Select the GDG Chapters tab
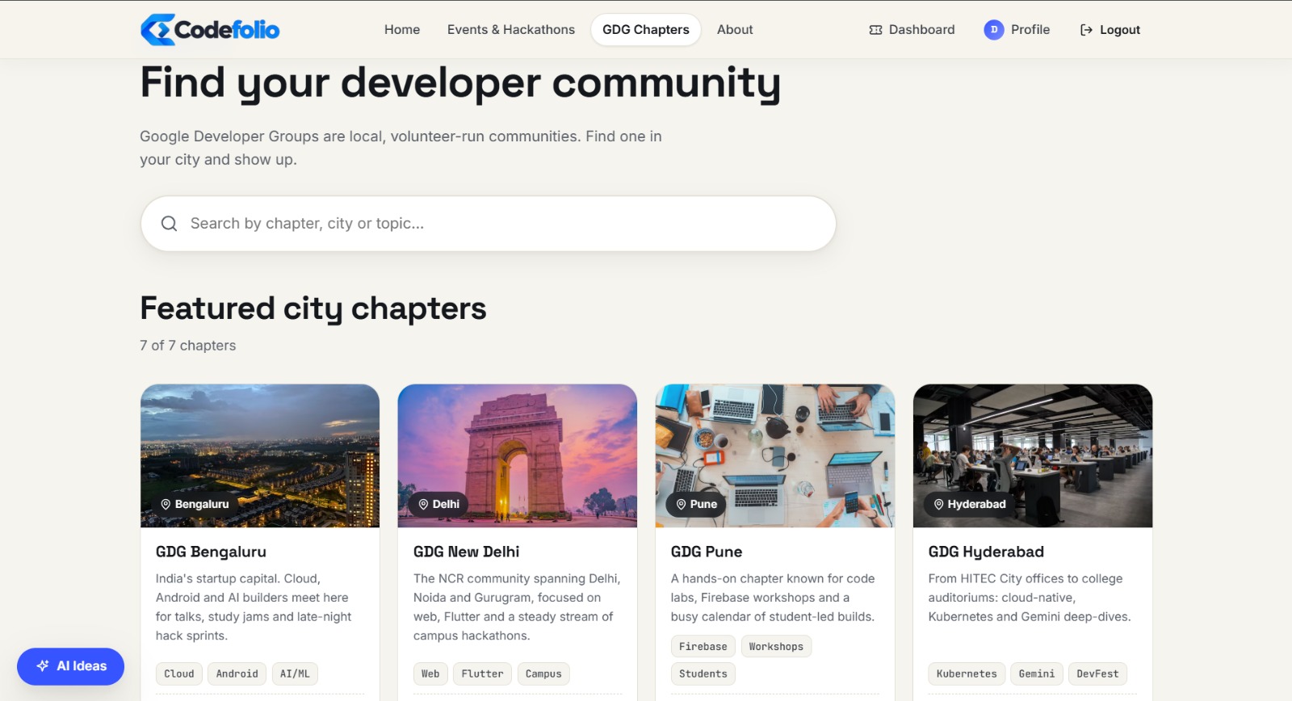The width and height of the screenshot is (1292, 701). (646, 30)
